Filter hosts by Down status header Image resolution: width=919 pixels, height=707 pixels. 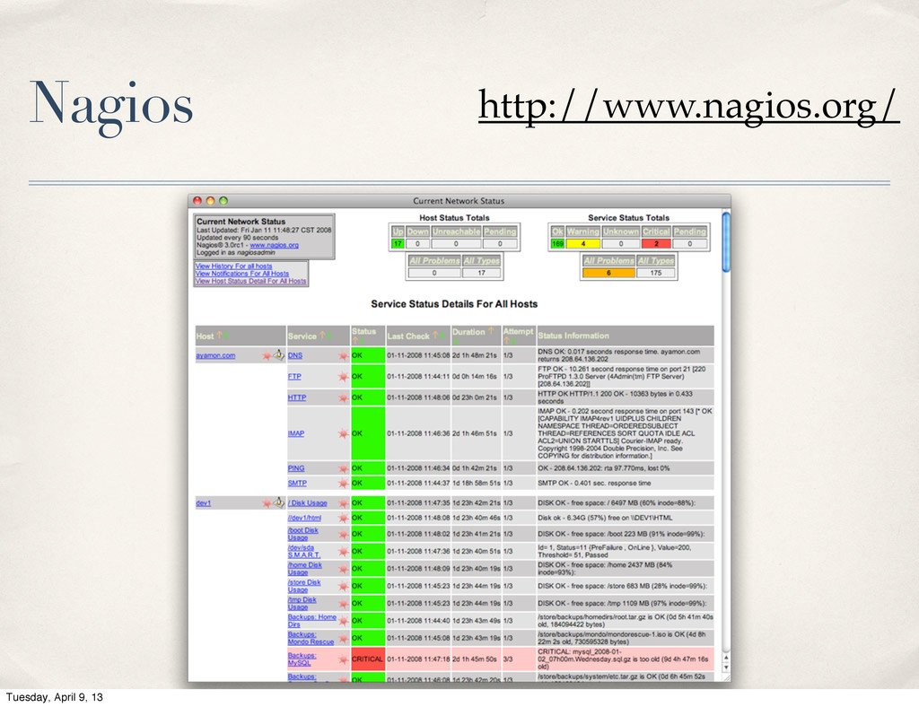[x=418, y=231]
